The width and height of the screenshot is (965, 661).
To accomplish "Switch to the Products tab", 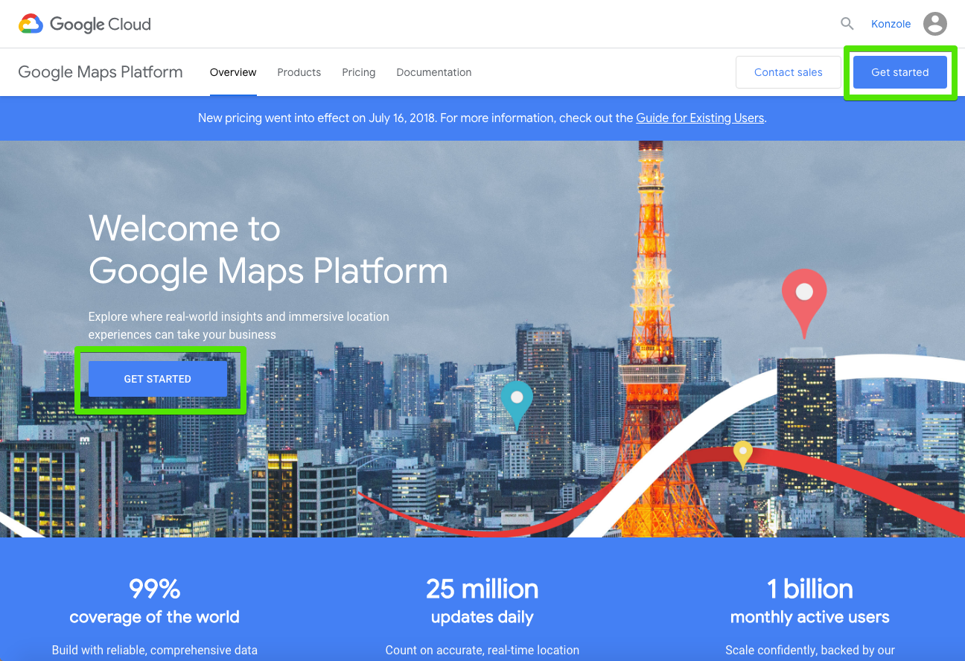I will pyautogui.click(x=299, y=72).
